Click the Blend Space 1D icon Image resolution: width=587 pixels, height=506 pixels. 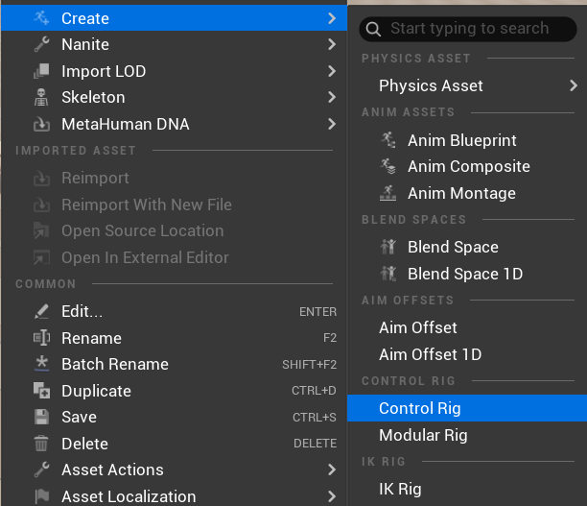pos(388,274)
